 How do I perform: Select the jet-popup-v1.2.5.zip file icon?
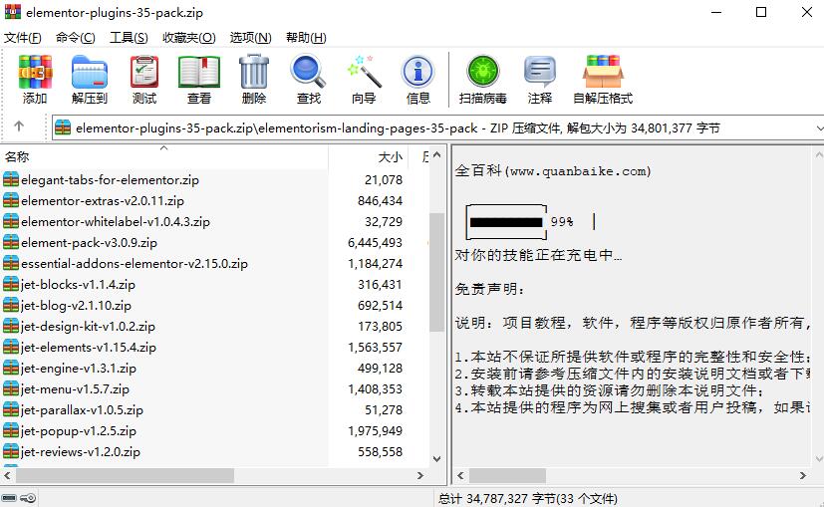[x=11, y=431]
